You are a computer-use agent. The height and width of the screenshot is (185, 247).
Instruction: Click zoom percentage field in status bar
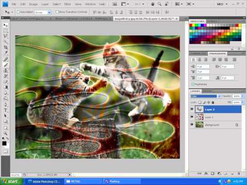15,175
